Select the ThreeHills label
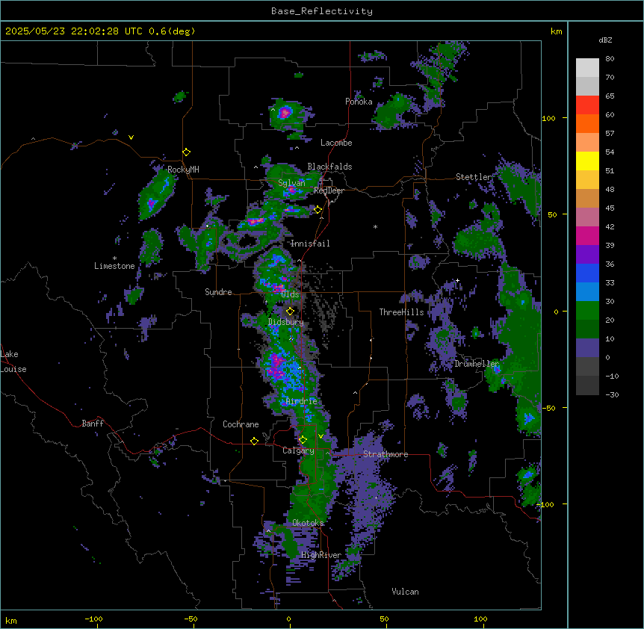644x629 pixels. (x=401, y=312)
